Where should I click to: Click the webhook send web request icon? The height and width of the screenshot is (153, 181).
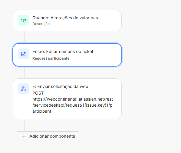(23, 89)
